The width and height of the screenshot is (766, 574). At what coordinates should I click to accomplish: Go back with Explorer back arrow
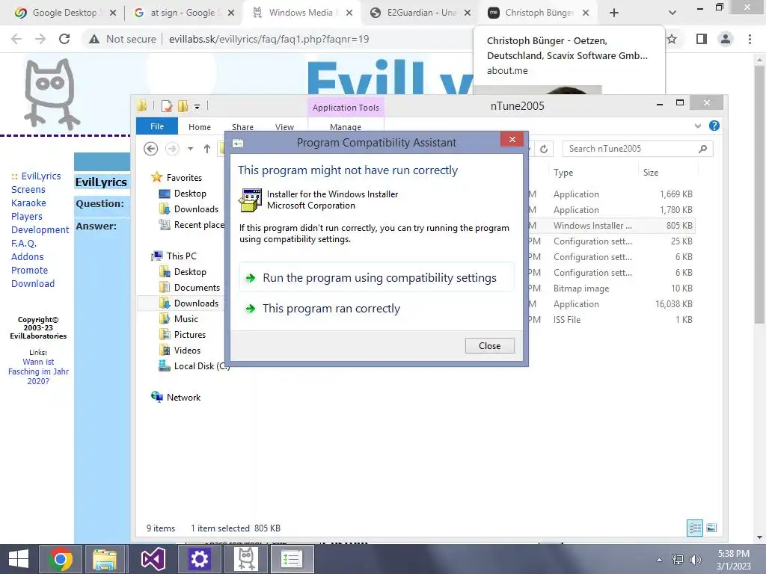[x=151, y=149]
